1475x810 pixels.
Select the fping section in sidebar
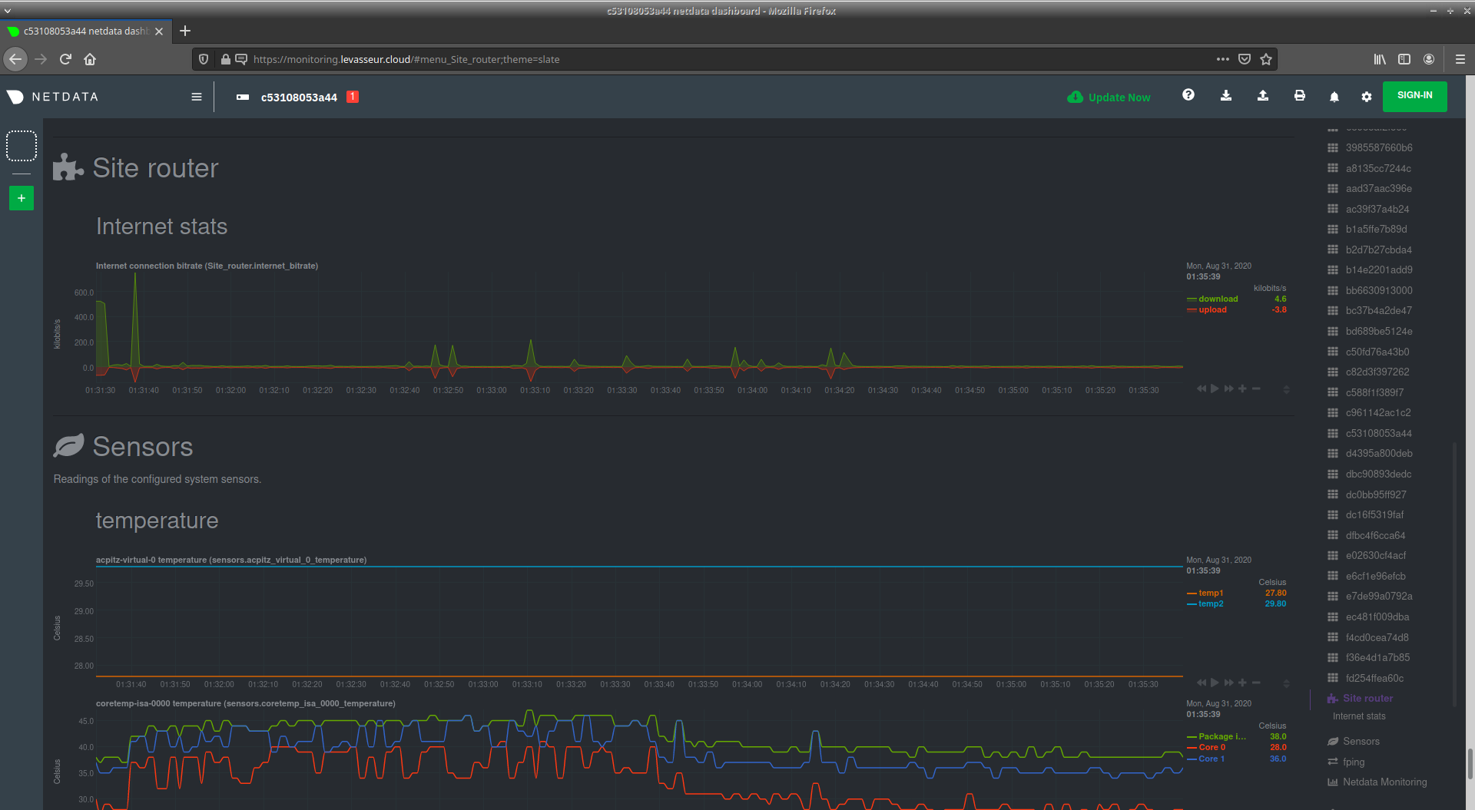click(1353, 762)
